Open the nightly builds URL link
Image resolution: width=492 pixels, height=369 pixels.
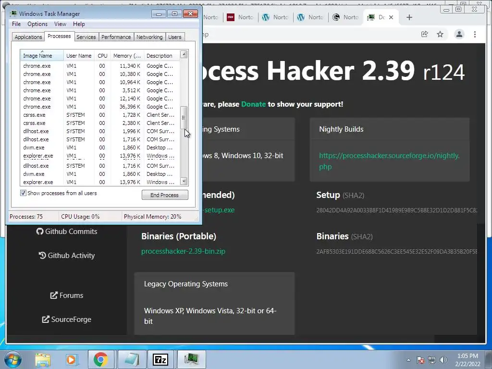[389, 161]
